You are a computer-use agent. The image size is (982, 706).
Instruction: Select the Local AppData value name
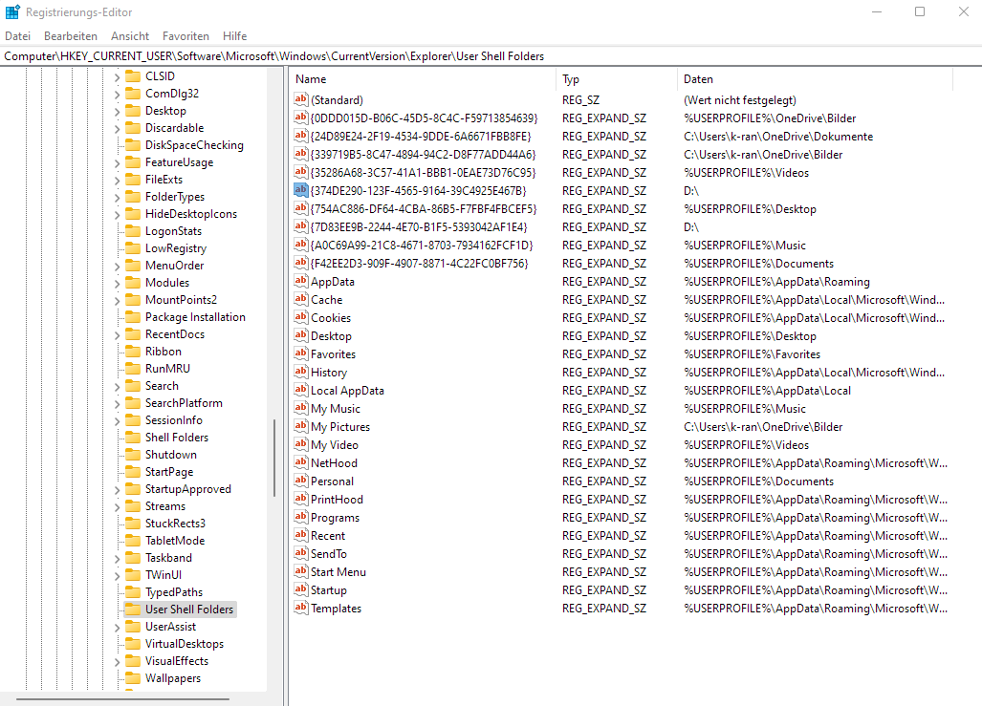[348, 391]
